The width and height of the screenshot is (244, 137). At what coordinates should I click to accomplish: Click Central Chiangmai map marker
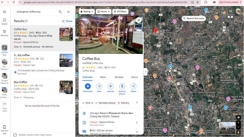tap(171, 66)
